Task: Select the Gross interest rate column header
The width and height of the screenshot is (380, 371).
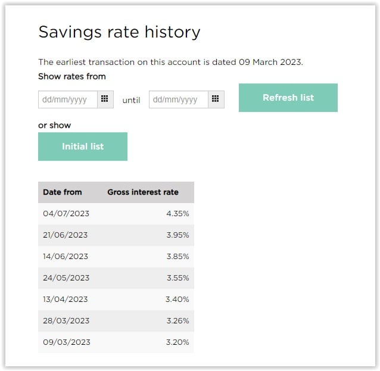Action: tap(143, 192)
